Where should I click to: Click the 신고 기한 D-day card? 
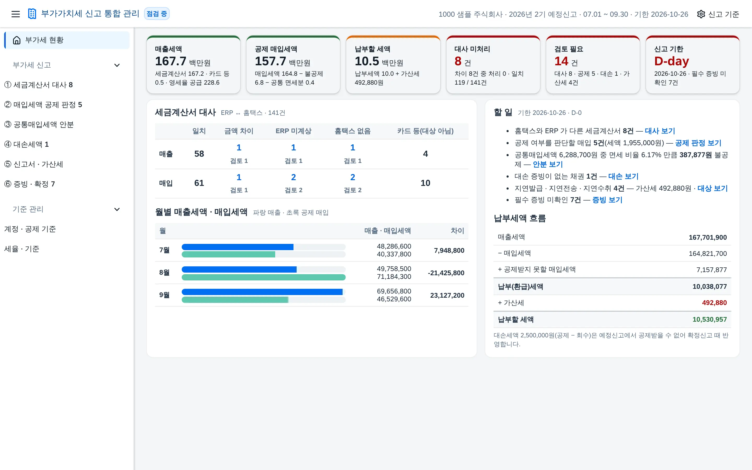pyautogui.click(x=692, y=65)
